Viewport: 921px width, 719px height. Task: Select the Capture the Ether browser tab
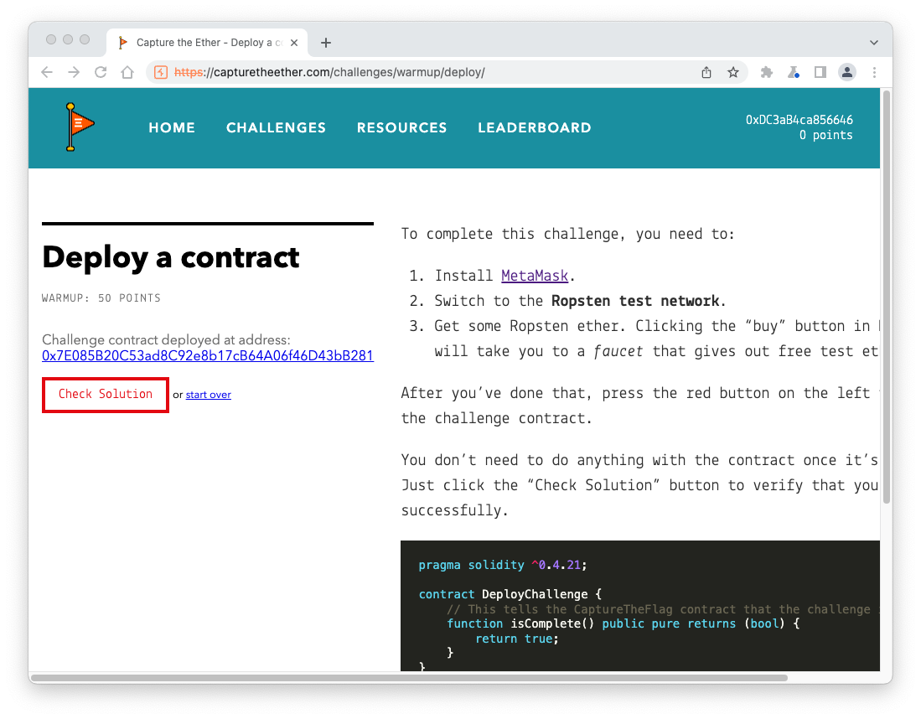point(207,42)
